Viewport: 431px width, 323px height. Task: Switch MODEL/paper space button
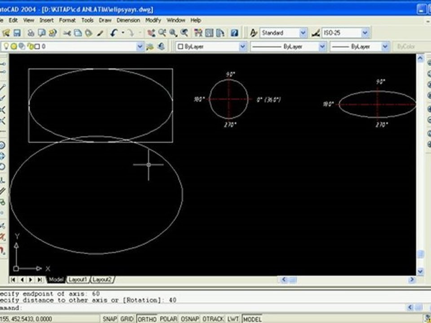252,319
